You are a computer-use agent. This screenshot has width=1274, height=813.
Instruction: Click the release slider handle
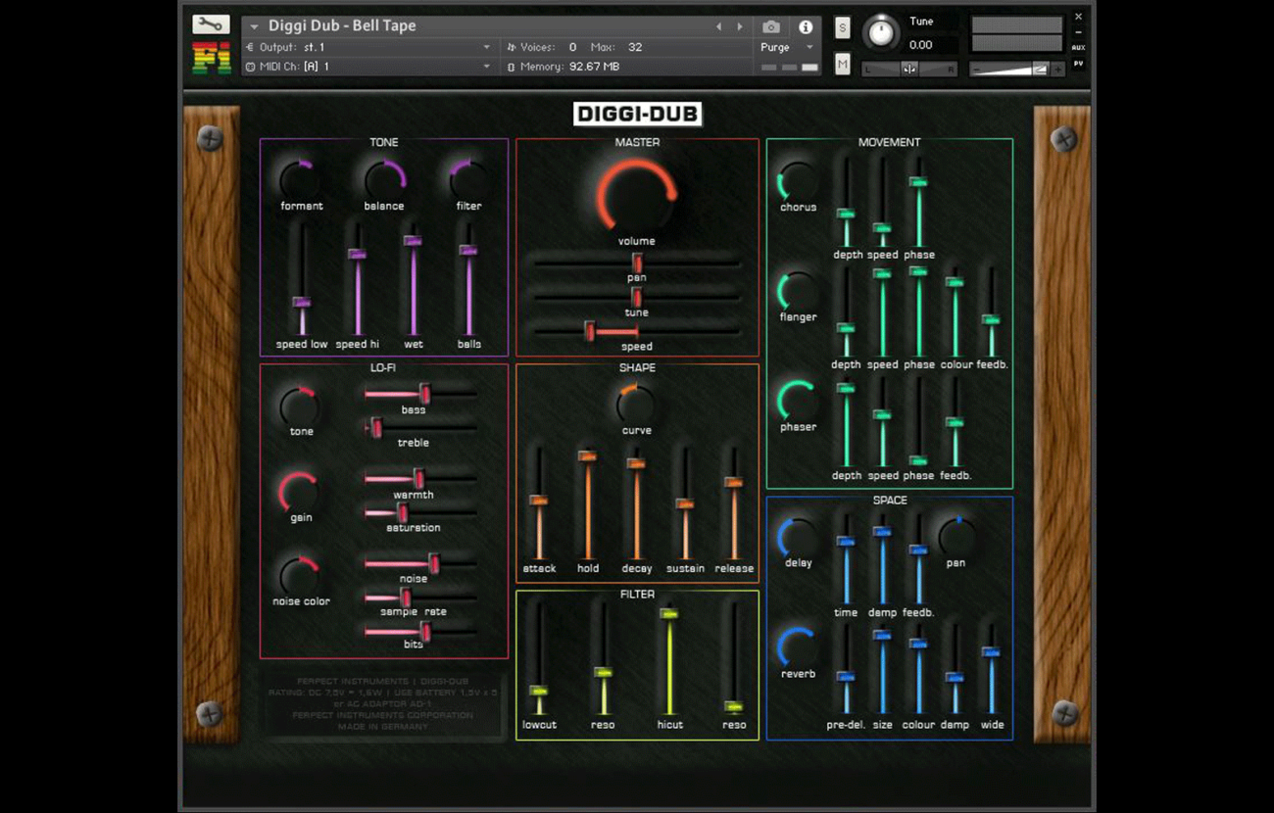click(733, 482)
